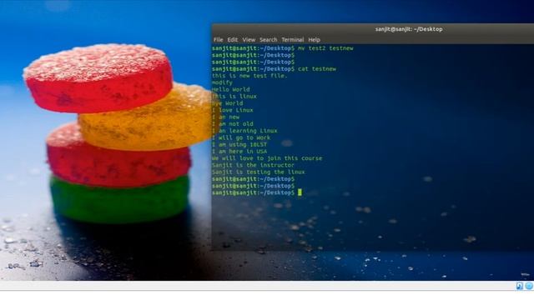534x300 pixels.
Task: Click the line 'I will go to Work'
Action: click(x=241, y=137)
